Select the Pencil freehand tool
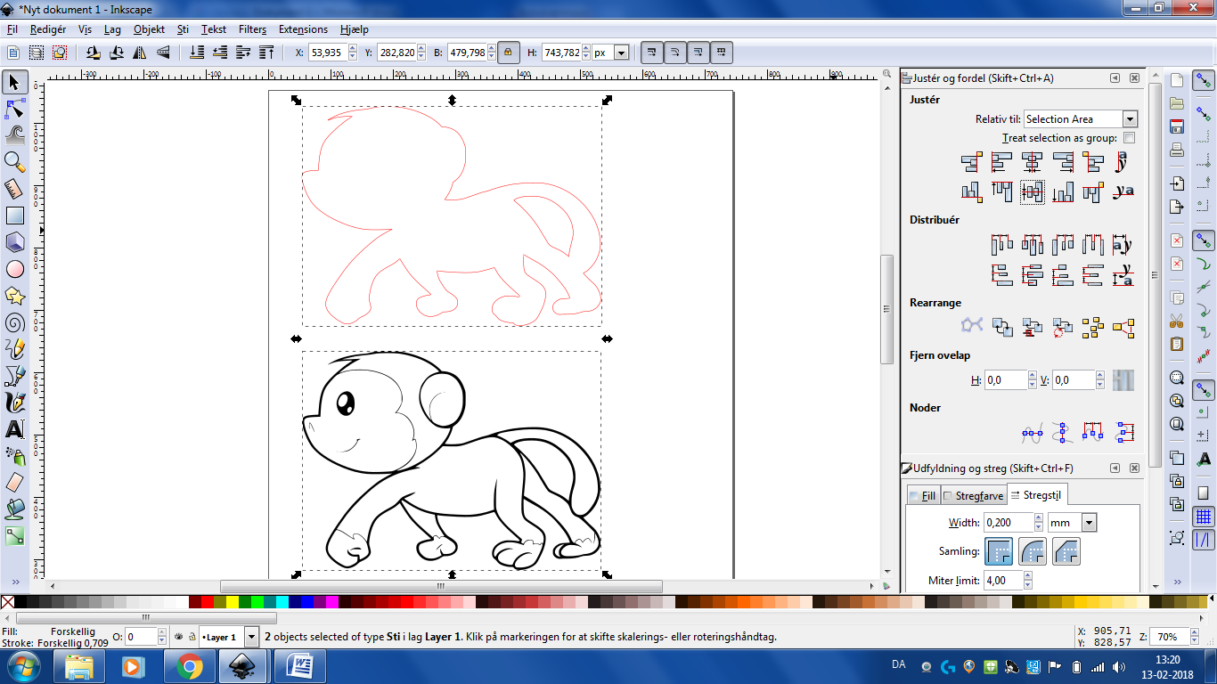This screenshot has width=1217, height=684. pyautogui.click(x=15, y=349)
